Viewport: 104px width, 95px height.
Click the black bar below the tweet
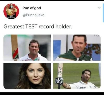[52, 94]
